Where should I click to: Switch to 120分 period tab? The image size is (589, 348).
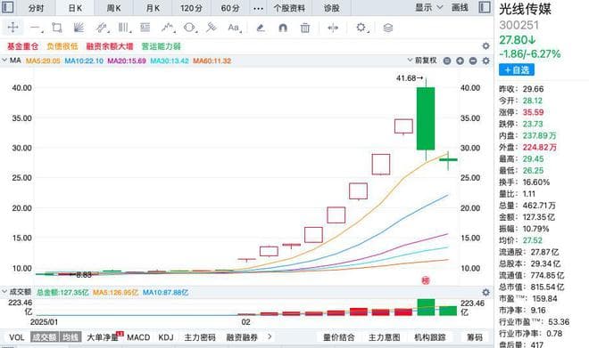pyautogui.click(x=191, y=8)
